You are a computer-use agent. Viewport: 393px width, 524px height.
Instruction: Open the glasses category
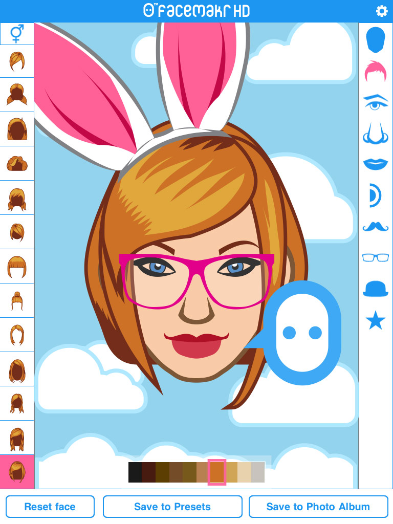pyautogui.click(x=375, y=258)
